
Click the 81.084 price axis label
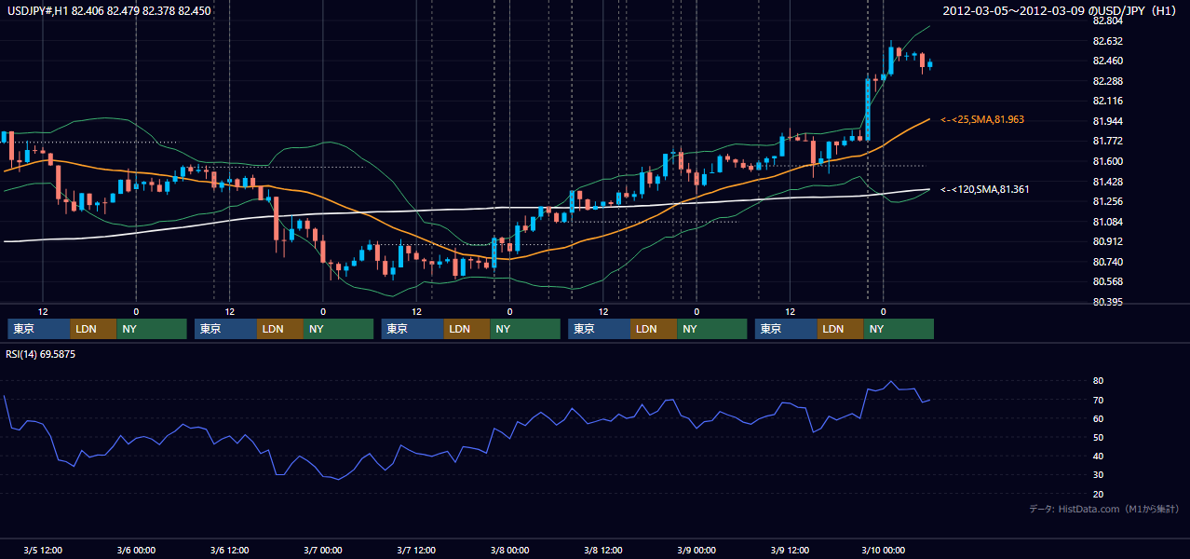tap(1107, 222)
